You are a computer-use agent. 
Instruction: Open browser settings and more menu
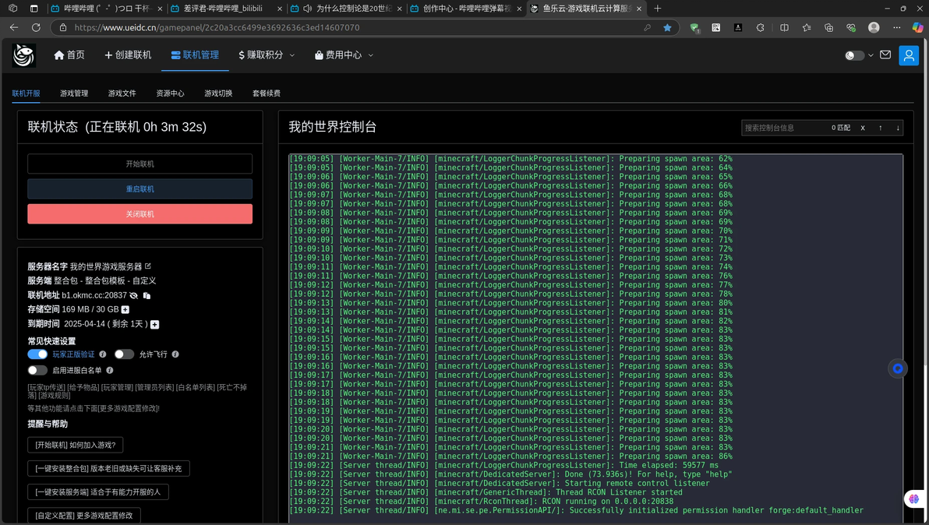point(896,28)
